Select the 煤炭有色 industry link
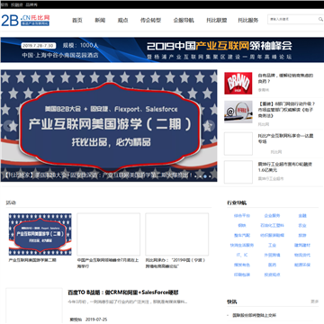The height and width of the screenshot is (324, 324). (242, 265)
